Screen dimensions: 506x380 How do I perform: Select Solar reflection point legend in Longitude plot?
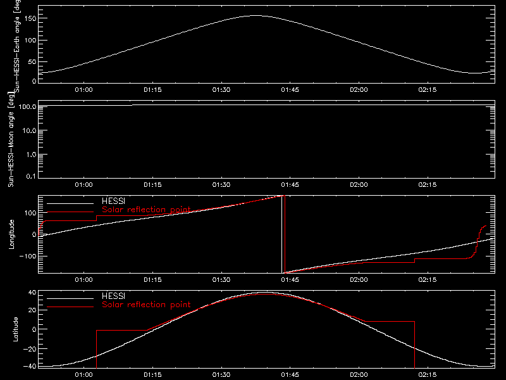(x=146, y=210)
